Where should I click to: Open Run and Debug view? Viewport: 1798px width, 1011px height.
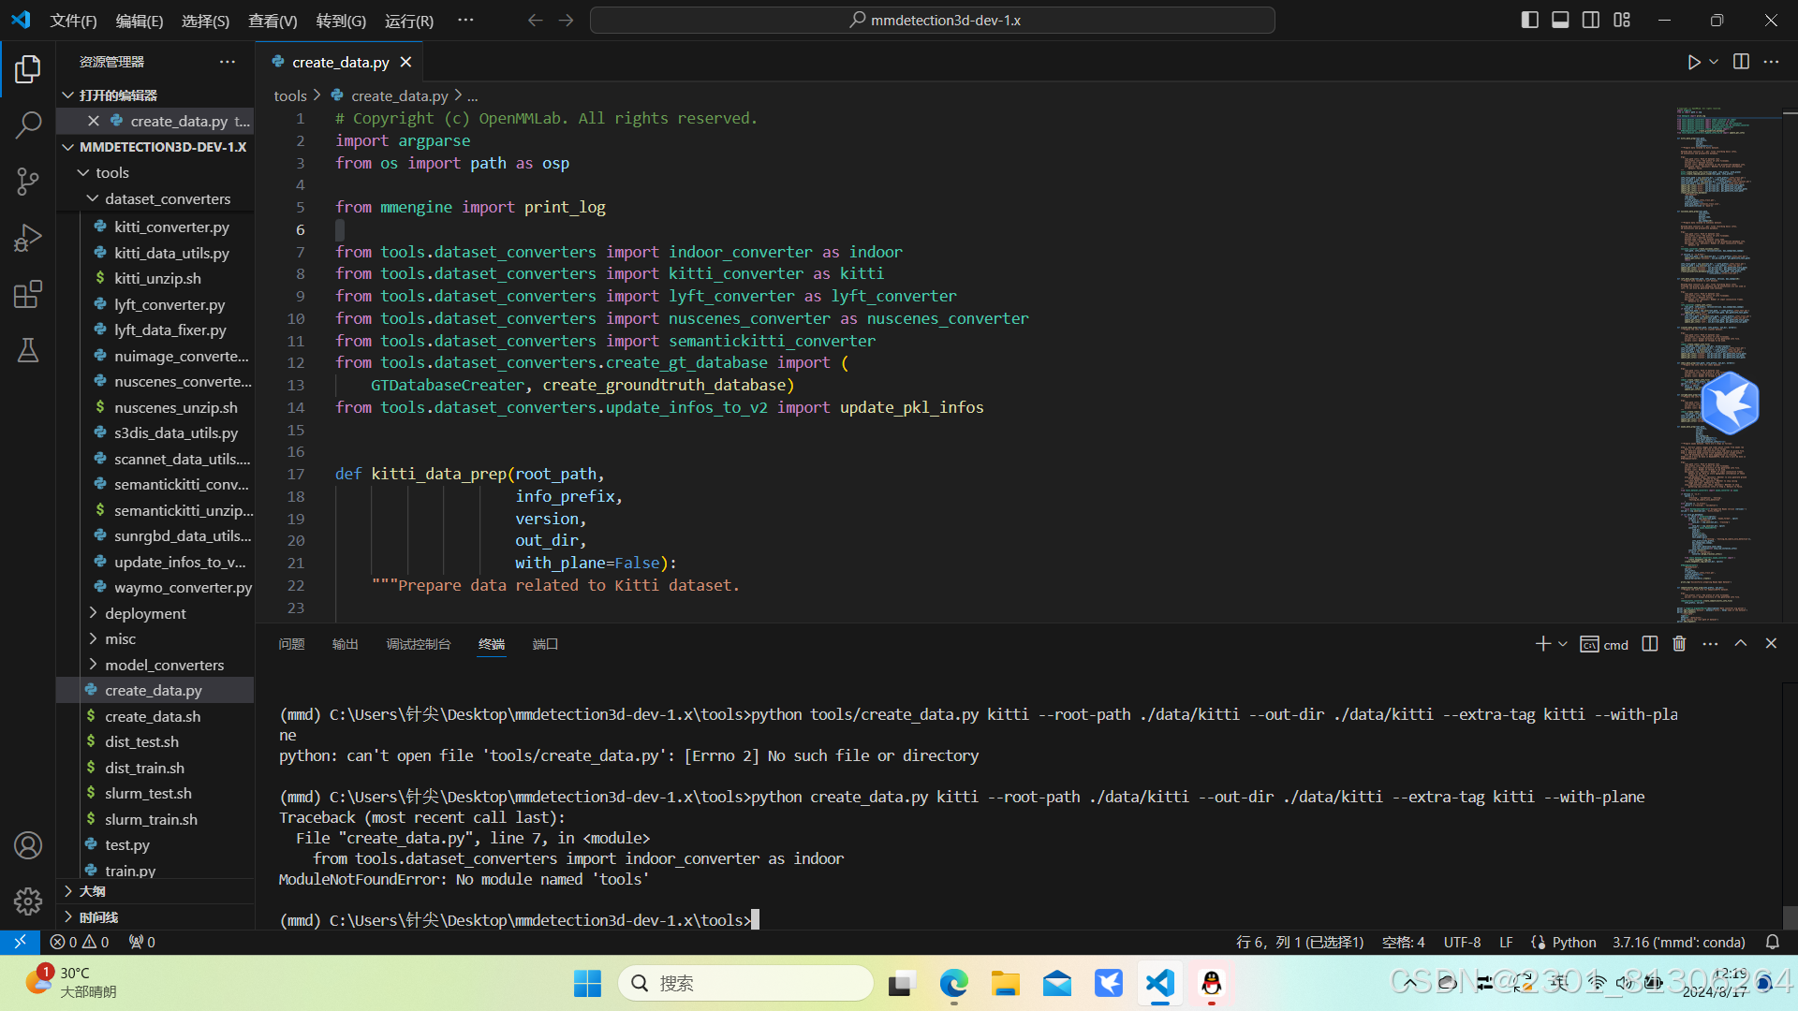point(28,238)
